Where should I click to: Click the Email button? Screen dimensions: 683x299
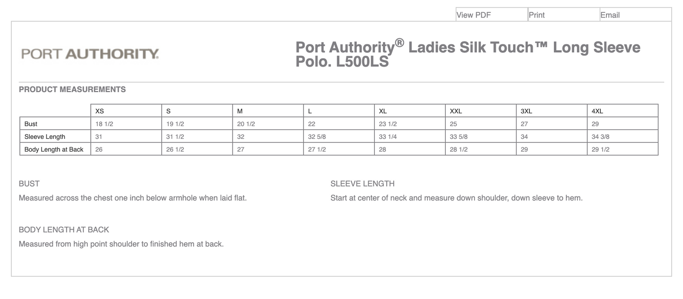tap(610, 15)
